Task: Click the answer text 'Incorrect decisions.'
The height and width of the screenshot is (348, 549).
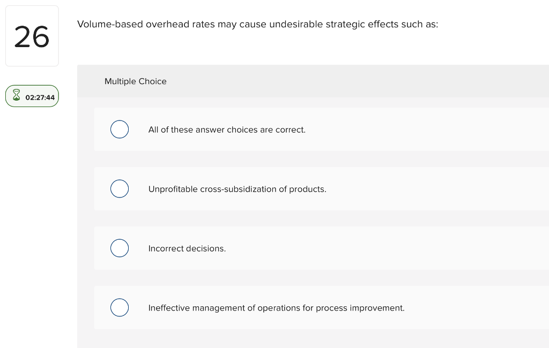Action: [x=187, y=248]
